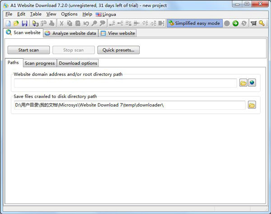Click the grey refresh icon

(244, 23)
